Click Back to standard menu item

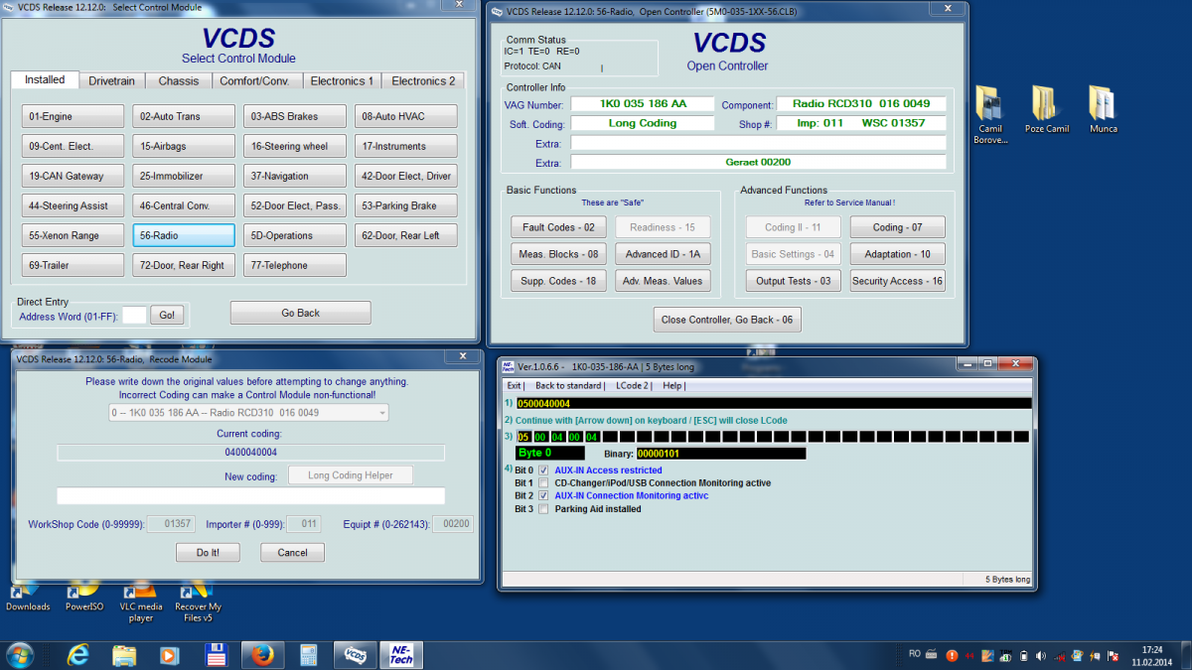point(569,385)
